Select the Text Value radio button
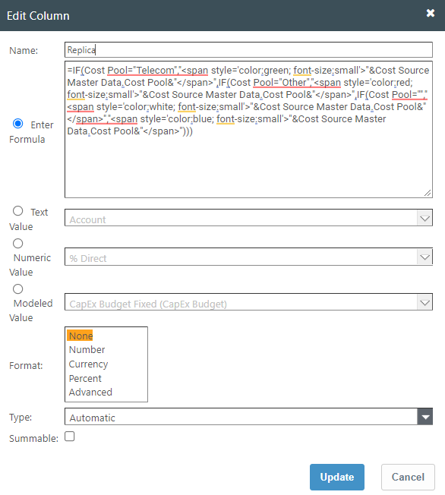Image resolution: width=445 pixels, height=495 pixels. pos(18,211)
